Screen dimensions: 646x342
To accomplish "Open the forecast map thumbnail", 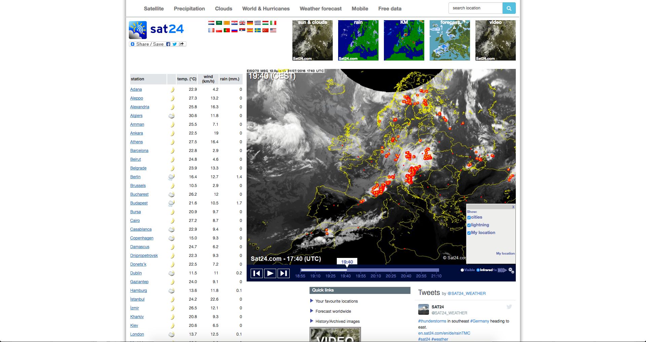I will (450, 40).
